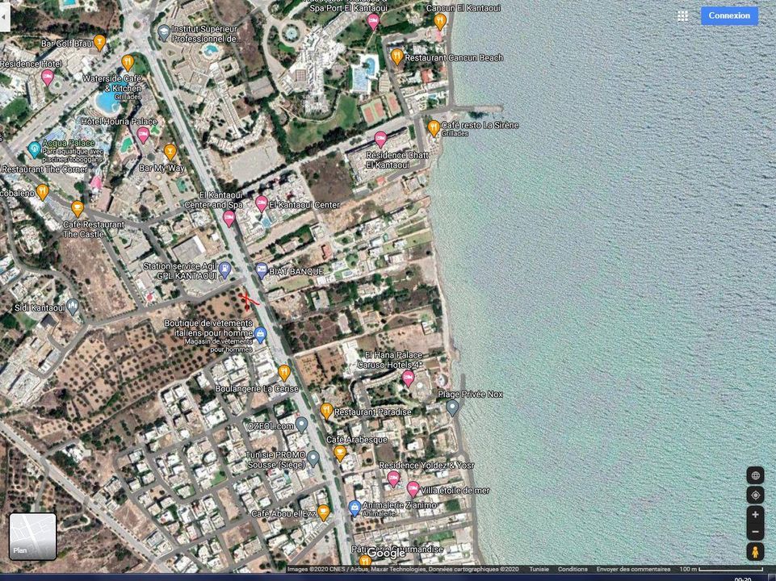Open the Google apps grid menu
Viewport: 776px width, 581px height.
[682, 15]
